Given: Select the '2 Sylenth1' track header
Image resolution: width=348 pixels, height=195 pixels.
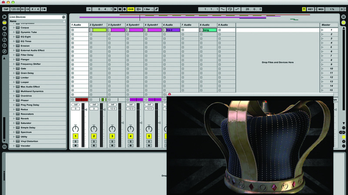Looking at the screenshot, I should click(x=98, y=25).
